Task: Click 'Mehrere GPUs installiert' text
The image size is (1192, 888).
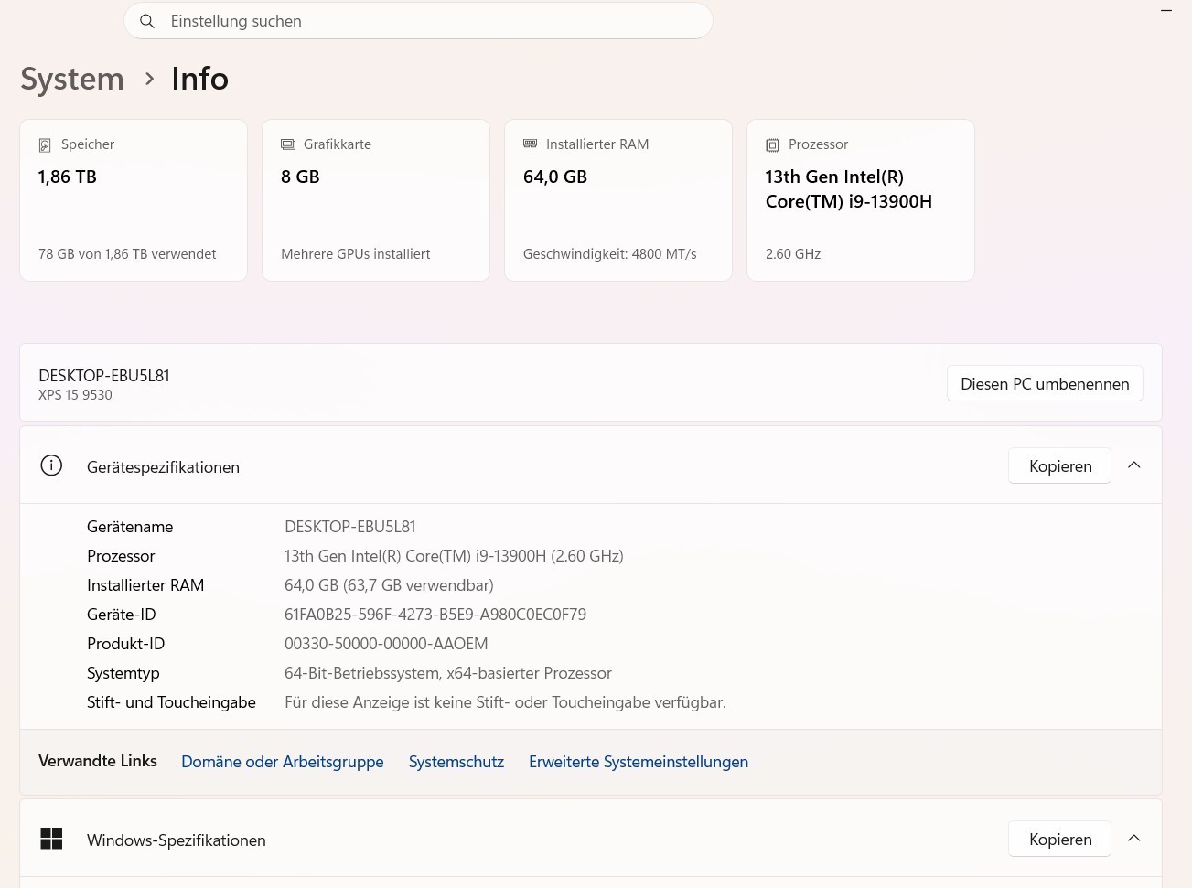Action: point(356,254)
